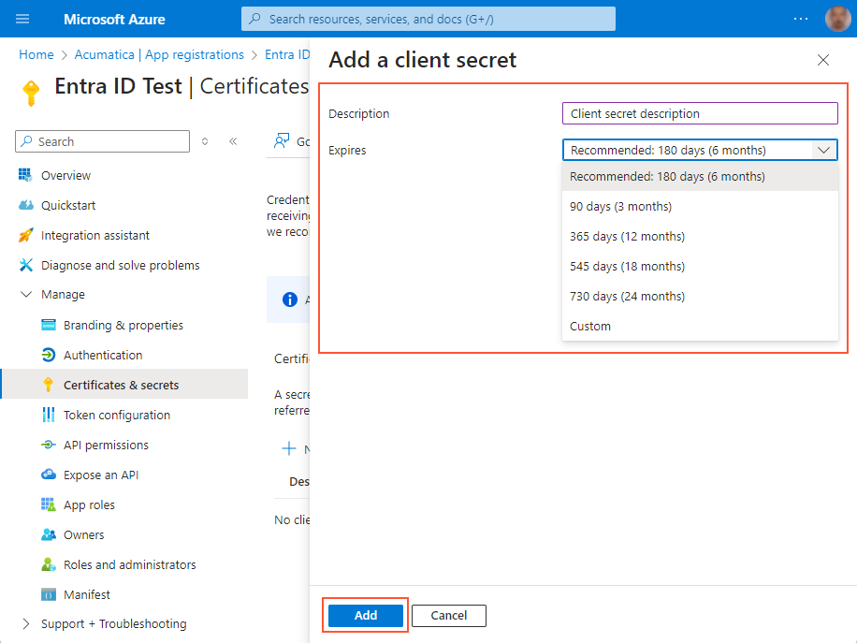Collapse the Manage section
The image size is (857, 643).
point(25,295)
